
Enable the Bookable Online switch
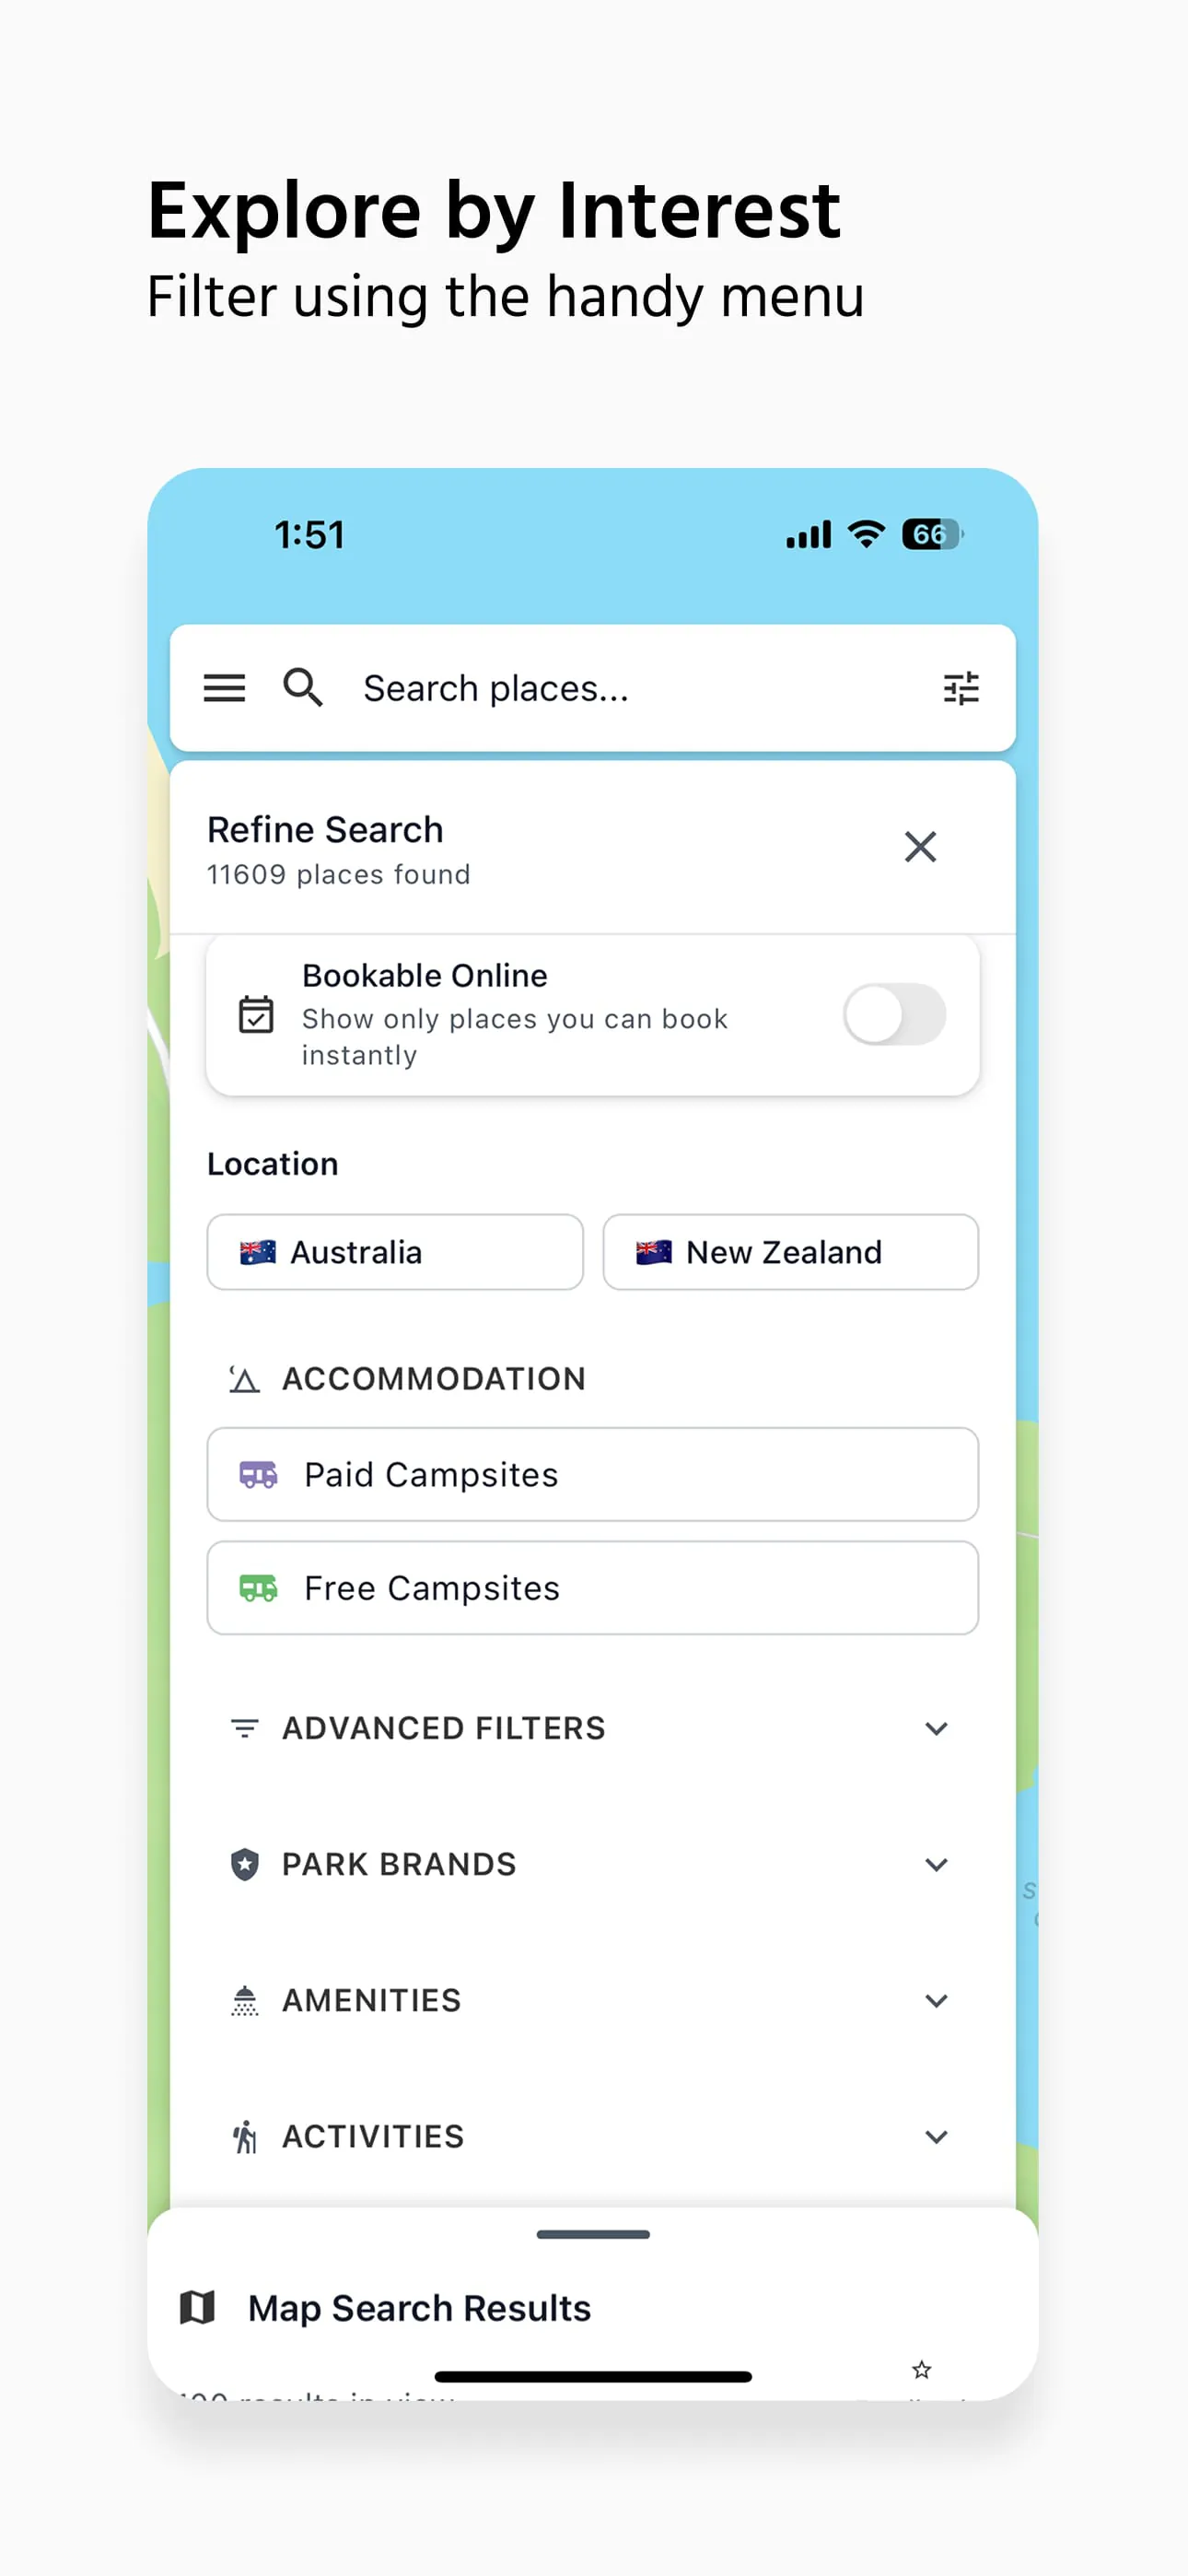[x=894, y=1014]
